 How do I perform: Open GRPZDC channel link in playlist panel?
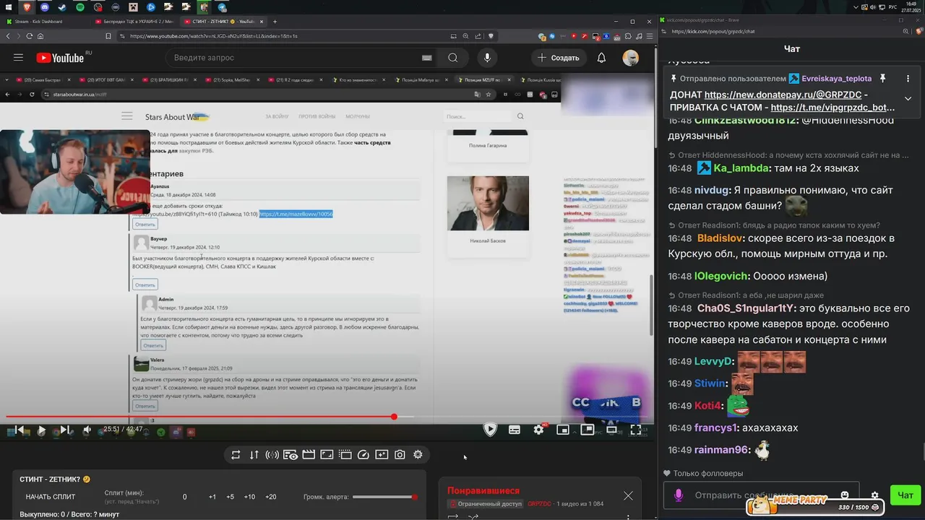[539, 503]
